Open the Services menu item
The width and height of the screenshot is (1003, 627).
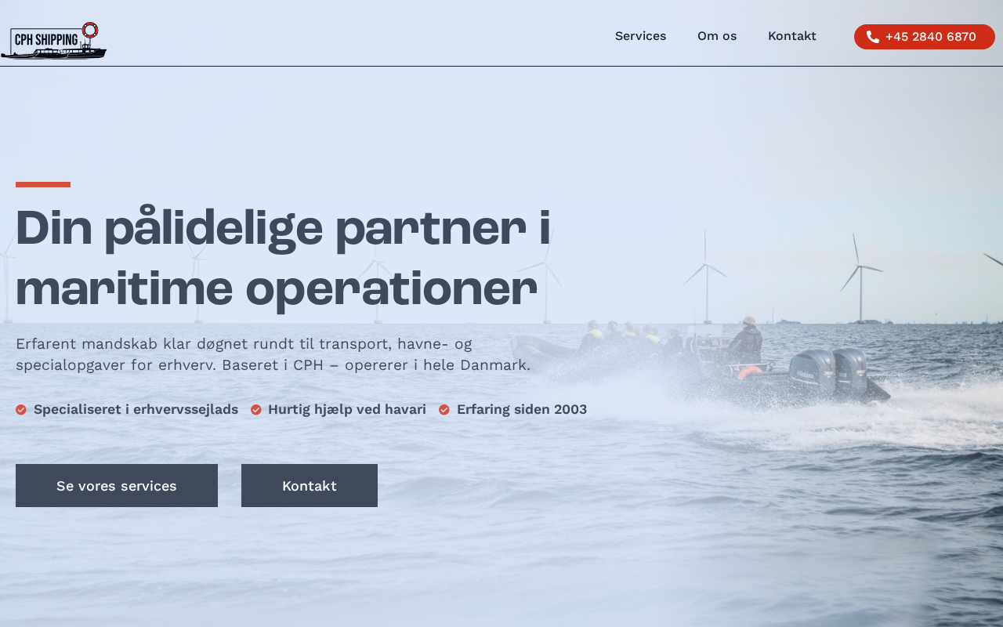640,36
